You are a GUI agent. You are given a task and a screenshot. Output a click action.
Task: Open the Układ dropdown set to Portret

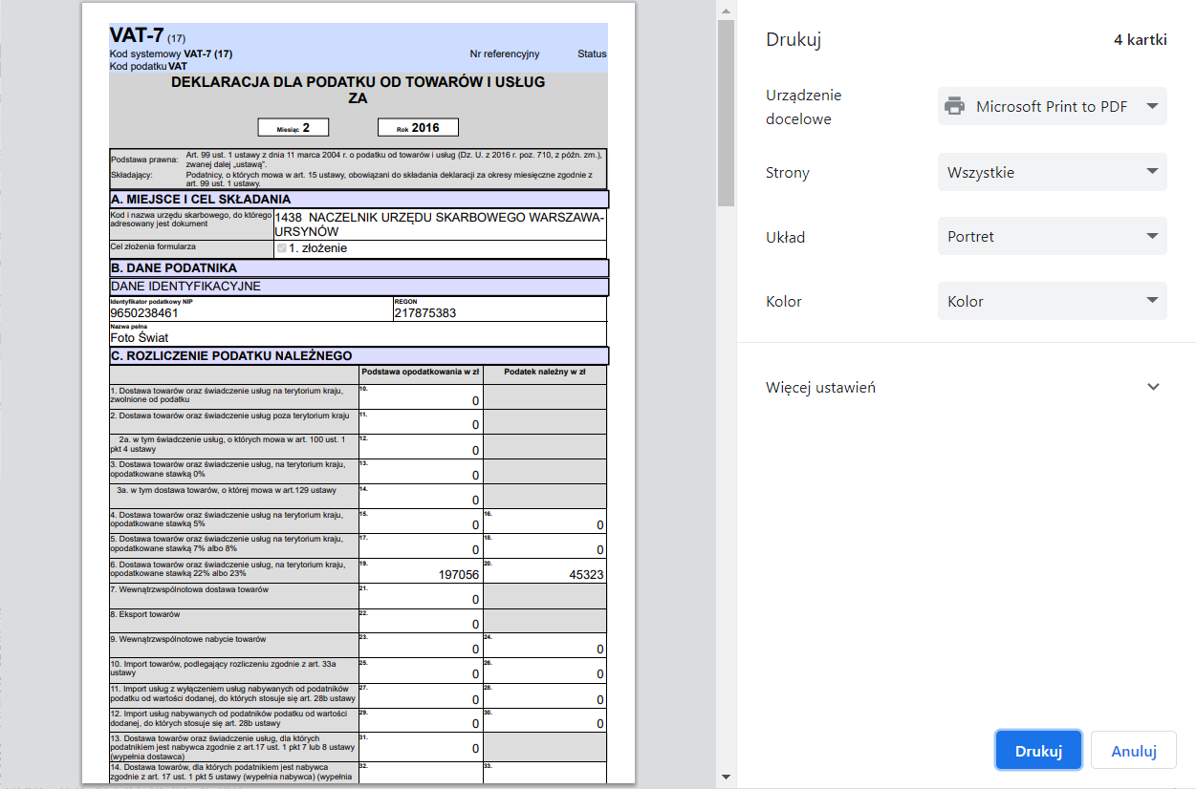pos(1052,236)
